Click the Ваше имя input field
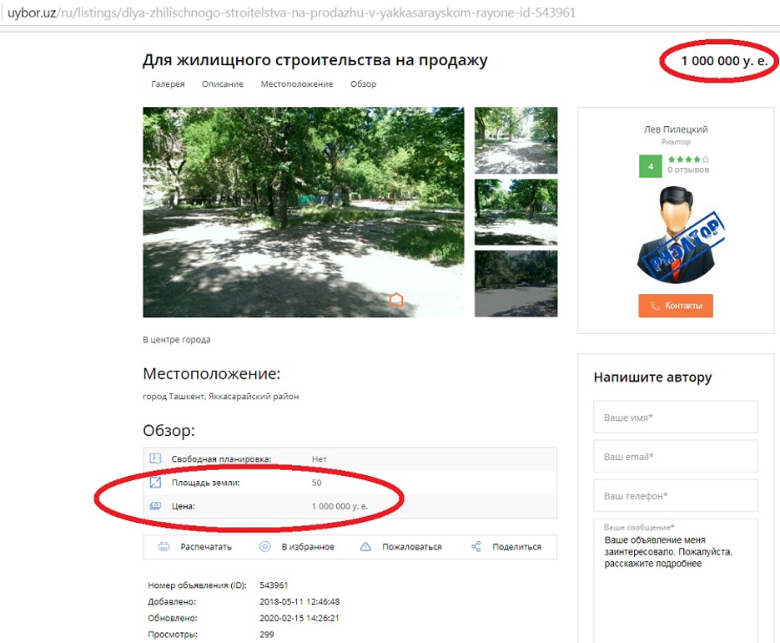Screen dimensions: 780x643 (x=676, y=418)
